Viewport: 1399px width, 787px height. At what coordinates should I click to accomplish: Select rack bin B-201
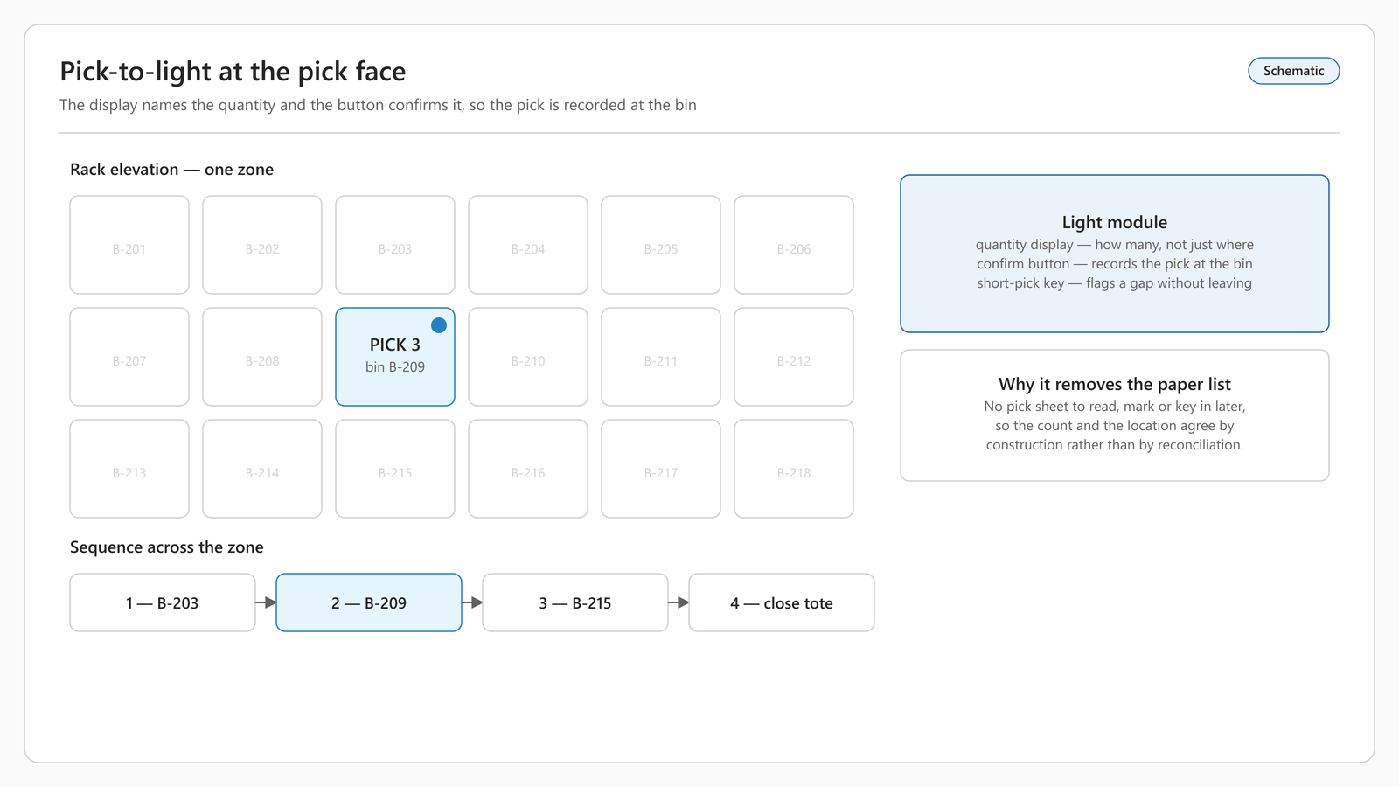click(129, 245)
